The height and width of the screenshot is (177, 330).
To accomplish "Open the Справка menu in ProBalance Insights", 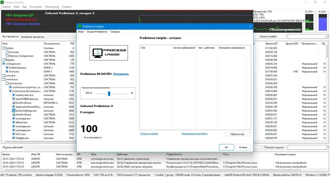I will click(115, 32).
